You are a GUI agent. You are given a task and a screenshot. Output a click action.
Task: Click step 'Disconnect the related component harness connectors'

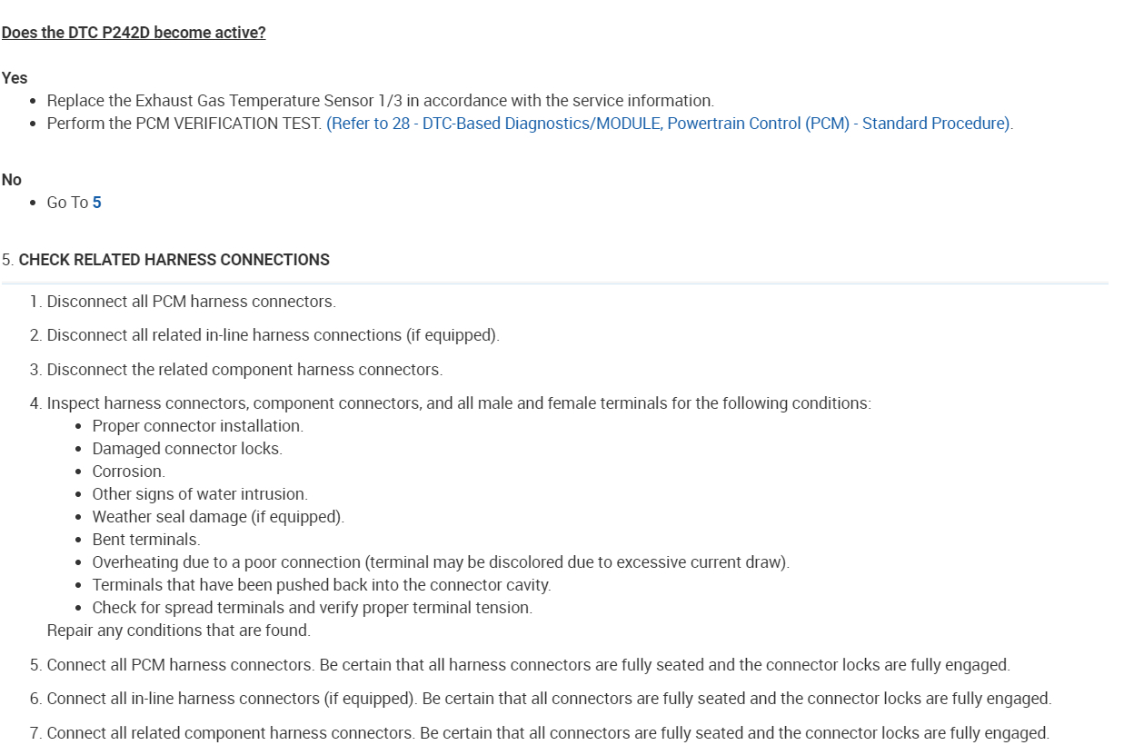(x=244, y=370)
